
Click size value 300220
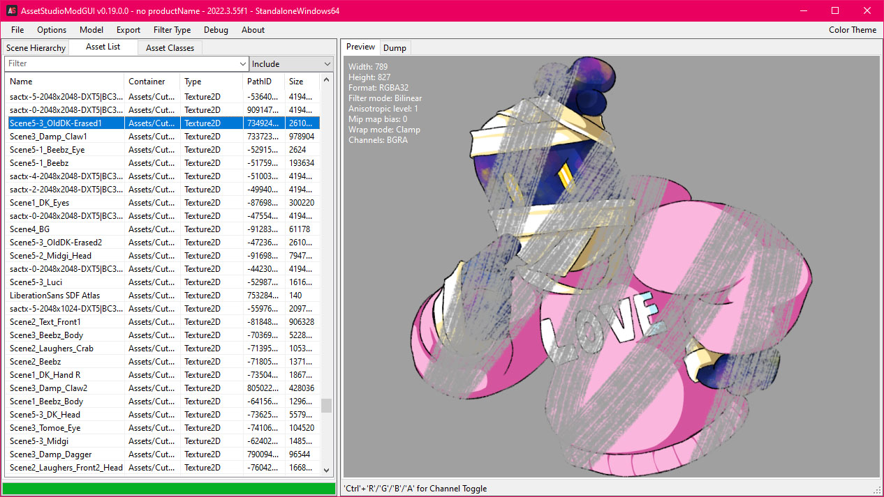tap(302, 203)
